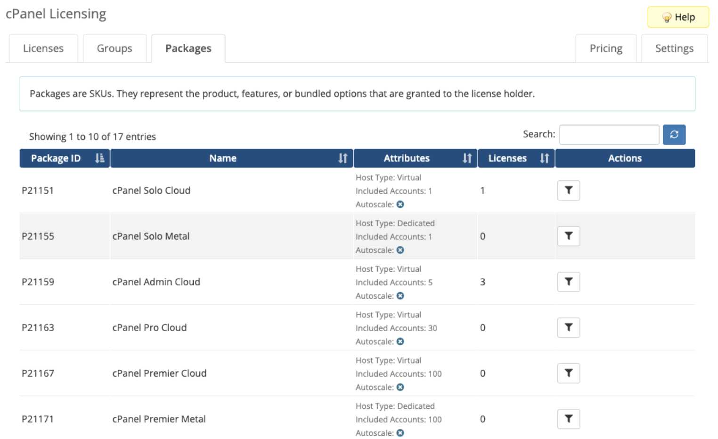Click the Autoscale x icon in the P21155 row

(400, 250)
